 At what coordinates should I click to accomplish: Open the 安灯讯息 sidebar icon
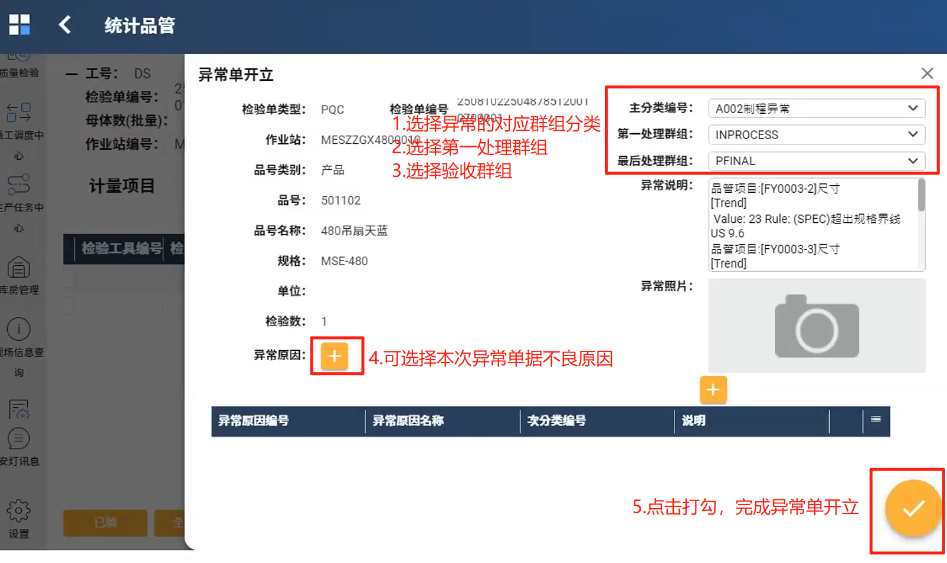pyautogui.click(x=18, y=439)
